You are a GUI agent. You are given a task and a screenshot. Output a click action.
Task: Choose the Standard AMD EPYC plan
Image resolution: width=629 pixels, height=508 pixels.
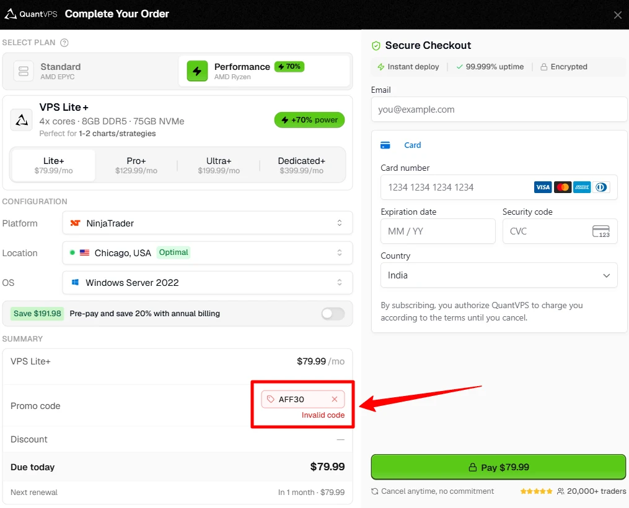pyautogui.click(x=90, y=71)
